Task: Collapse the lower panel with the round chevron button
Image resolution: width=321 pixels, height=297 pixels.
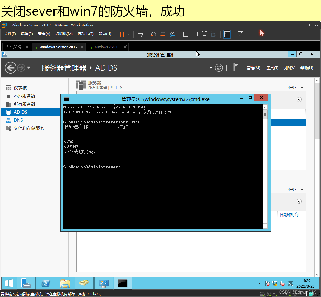Action: [299, 202]
